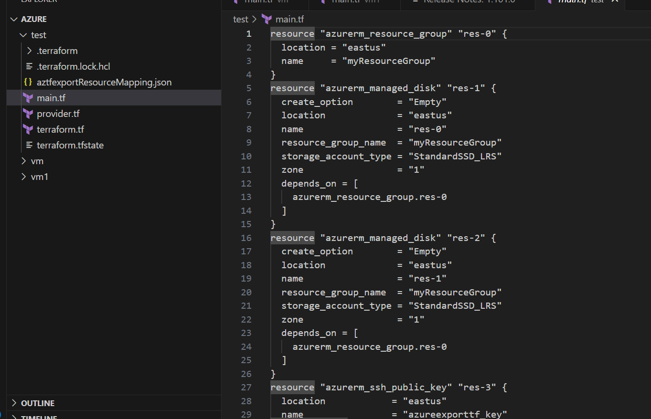The image size is (651, 419).
Task: Click "azurerm_ssh_public_key" on line 27
Action: 386,387
